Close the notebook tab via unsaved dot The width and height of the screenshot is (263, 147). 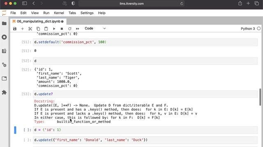(62, 22)
